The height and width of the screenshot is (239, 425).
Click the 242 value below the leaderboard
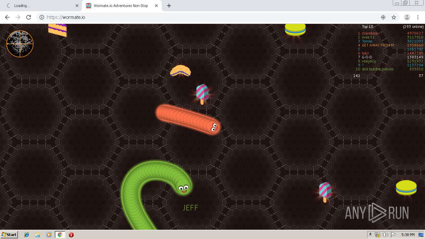(x=357, y=76)
